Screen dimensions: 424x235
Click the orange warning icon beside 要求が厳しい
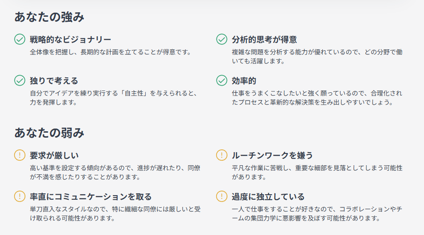pos(20,155)
